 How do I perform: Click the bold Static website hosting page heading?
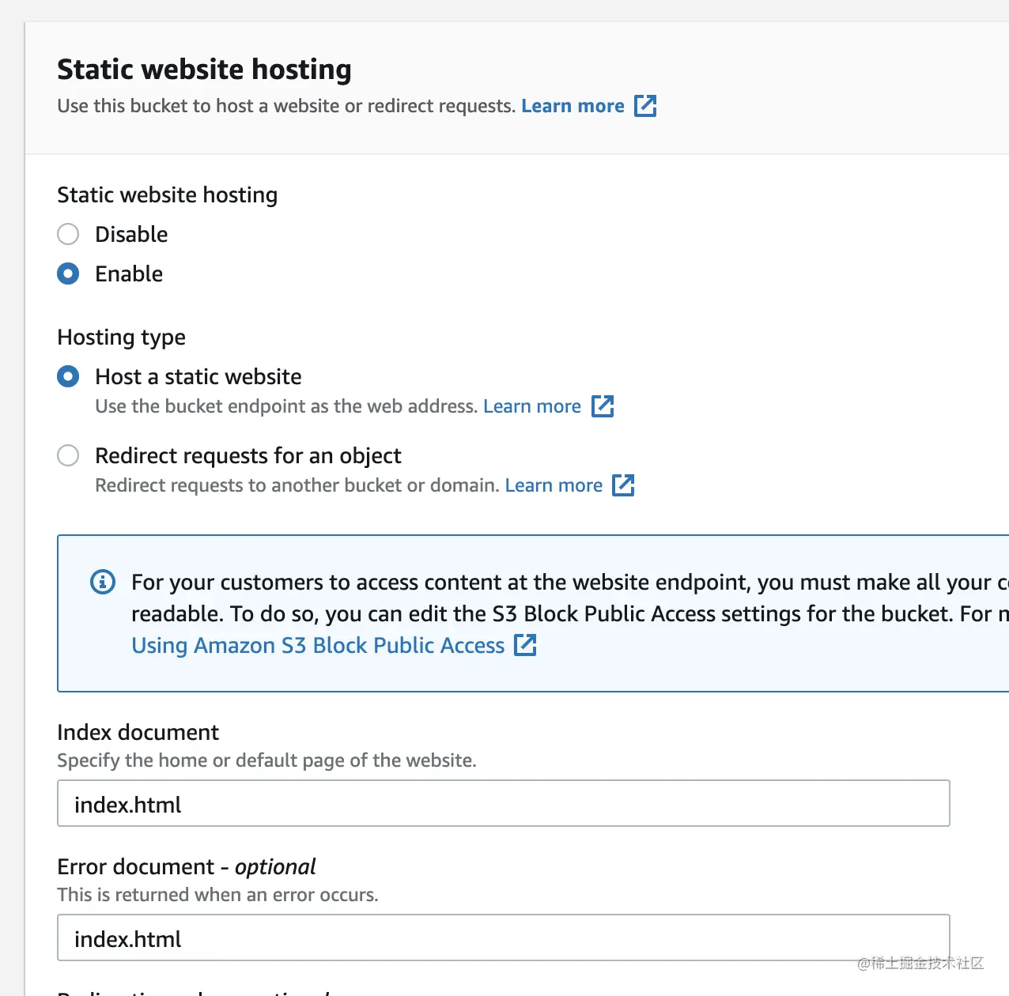[204, 70]
